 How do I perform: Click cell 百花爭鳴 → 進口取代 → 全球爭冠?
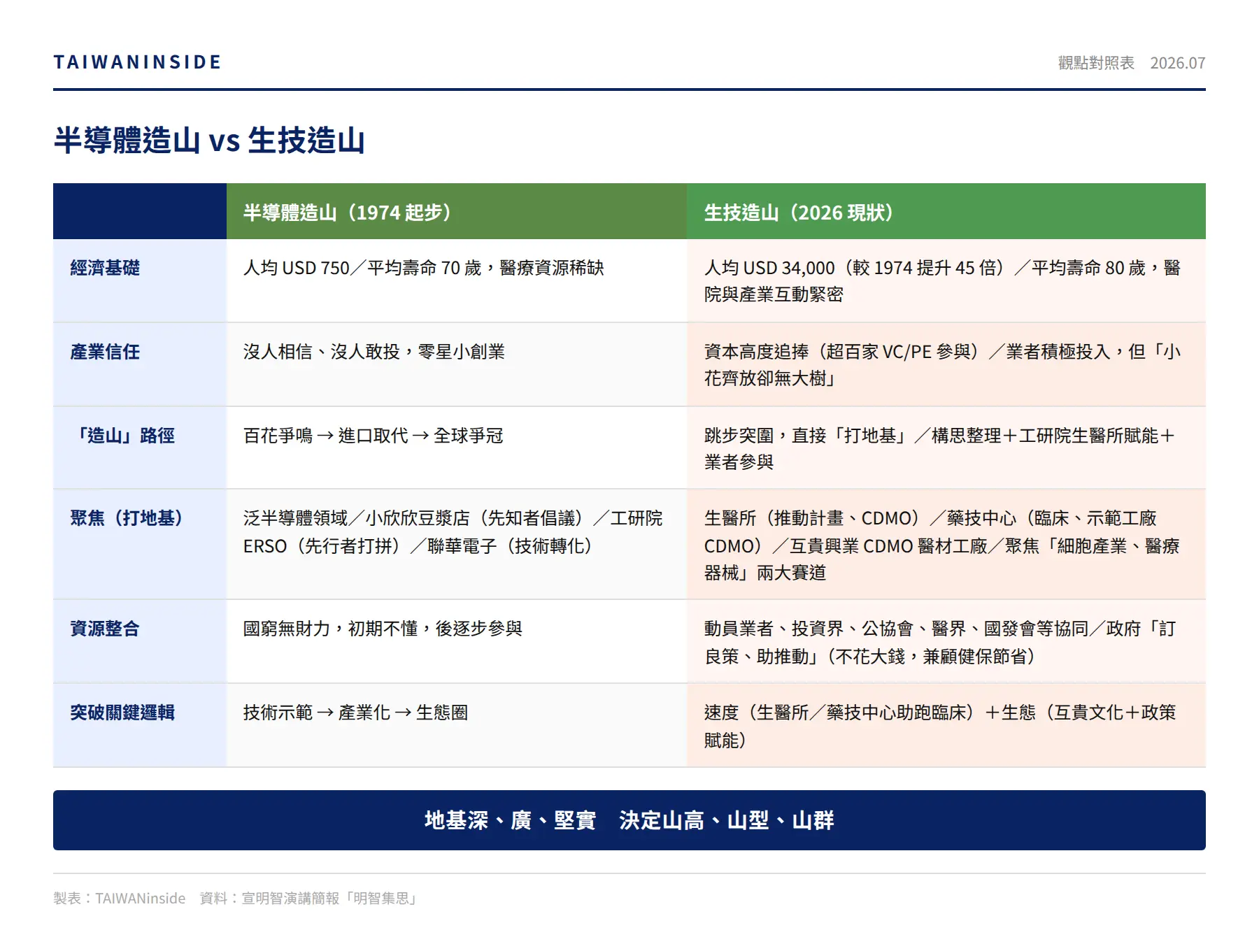click(457, 448)
